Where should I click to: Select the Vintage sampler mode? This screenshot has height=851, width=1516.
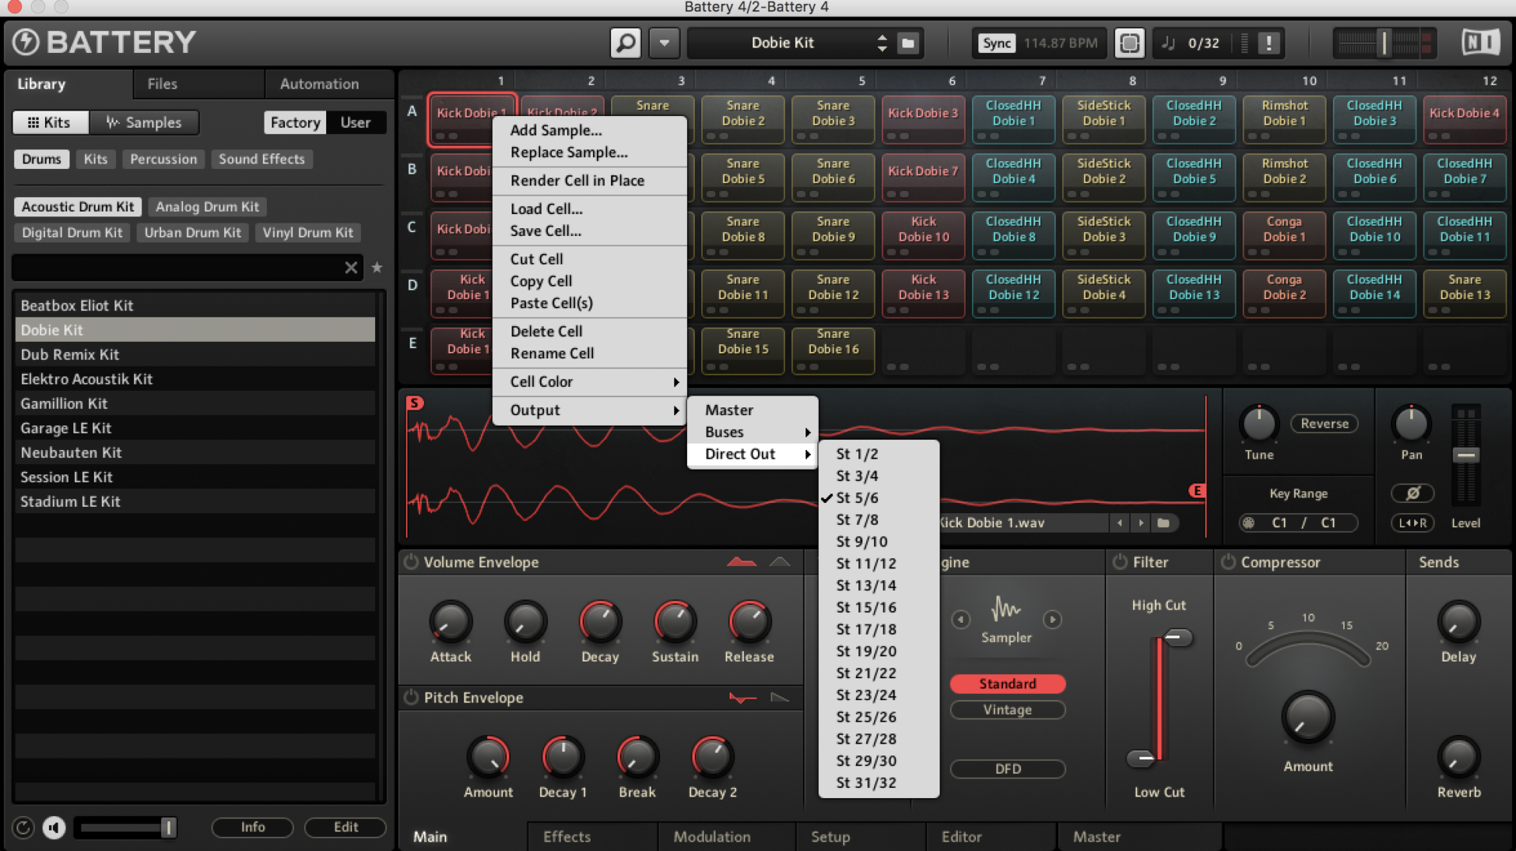coord(1008,710)
